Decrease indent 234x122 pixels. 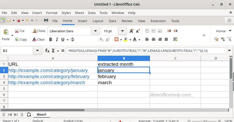pos(175,31)
